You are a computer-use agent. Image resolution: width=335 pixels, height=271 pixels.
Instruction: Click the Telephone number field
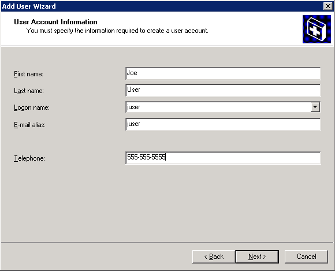(223, 158)
